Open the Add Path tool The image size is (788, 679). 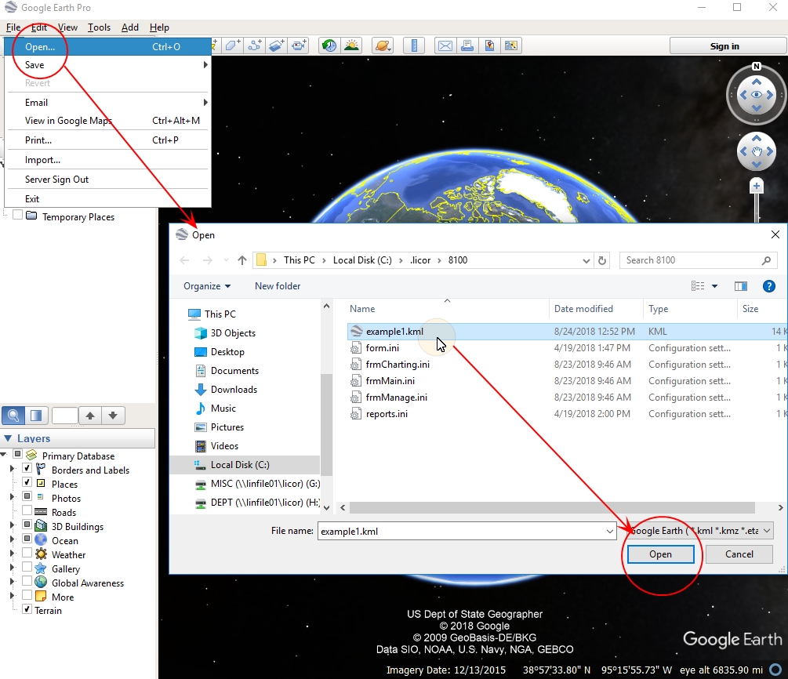pos(255,45)
